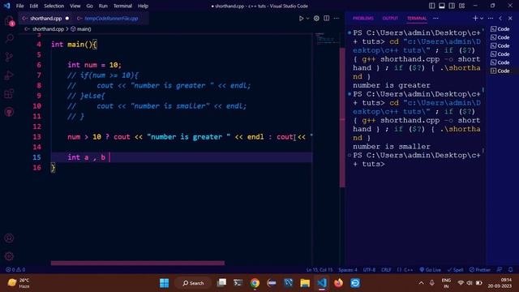
Task: Click the Visual Studio Code taskbar icon
Action: [322, 283]
